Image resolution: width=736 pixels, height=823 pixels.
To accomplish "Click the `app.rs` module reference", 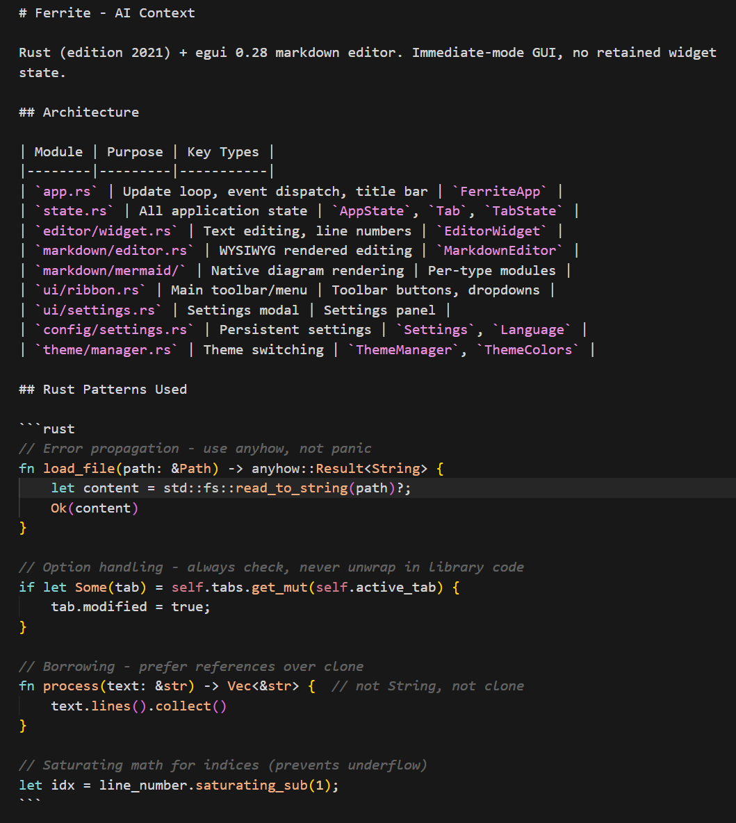I will [x=67, y=191].
